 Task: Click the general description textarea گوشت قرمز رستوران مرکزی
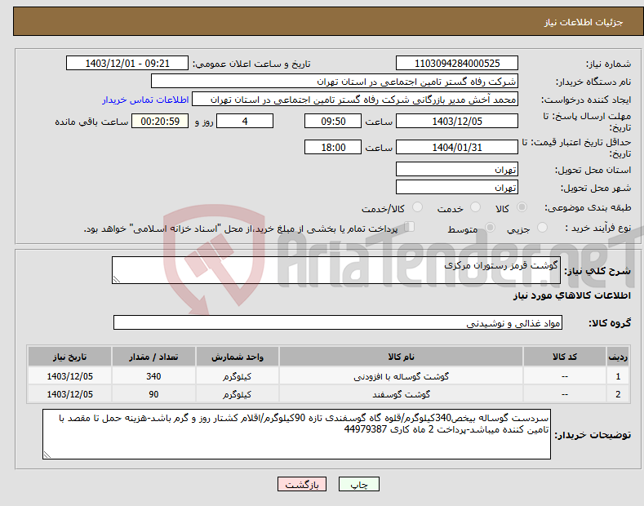[x=336, y=270]
